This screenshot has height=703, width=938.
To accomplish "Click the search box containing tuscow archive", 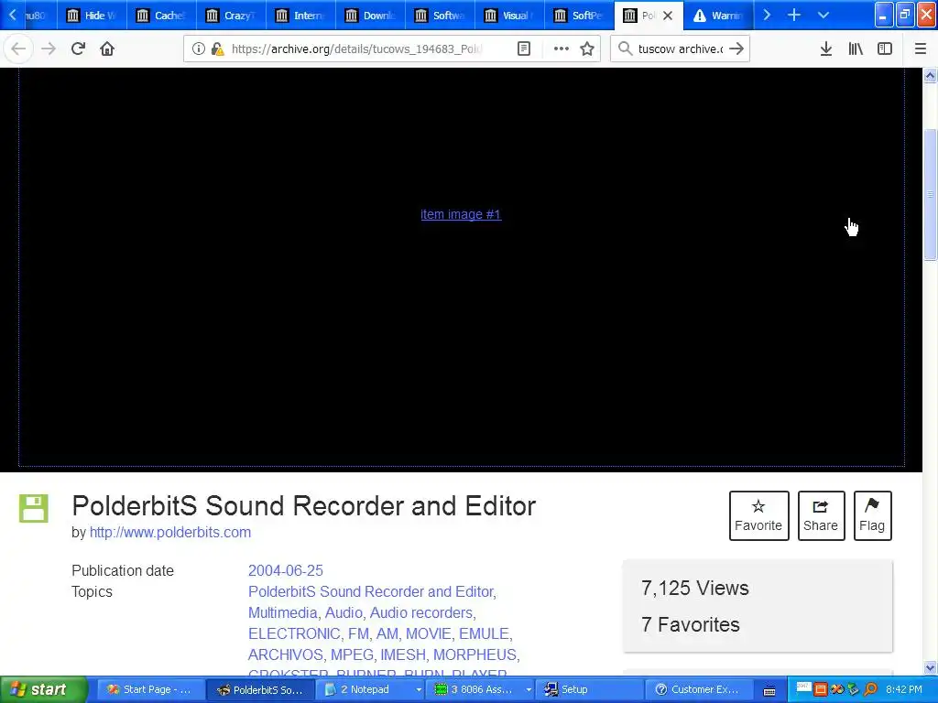I will (x=681, y=49).
